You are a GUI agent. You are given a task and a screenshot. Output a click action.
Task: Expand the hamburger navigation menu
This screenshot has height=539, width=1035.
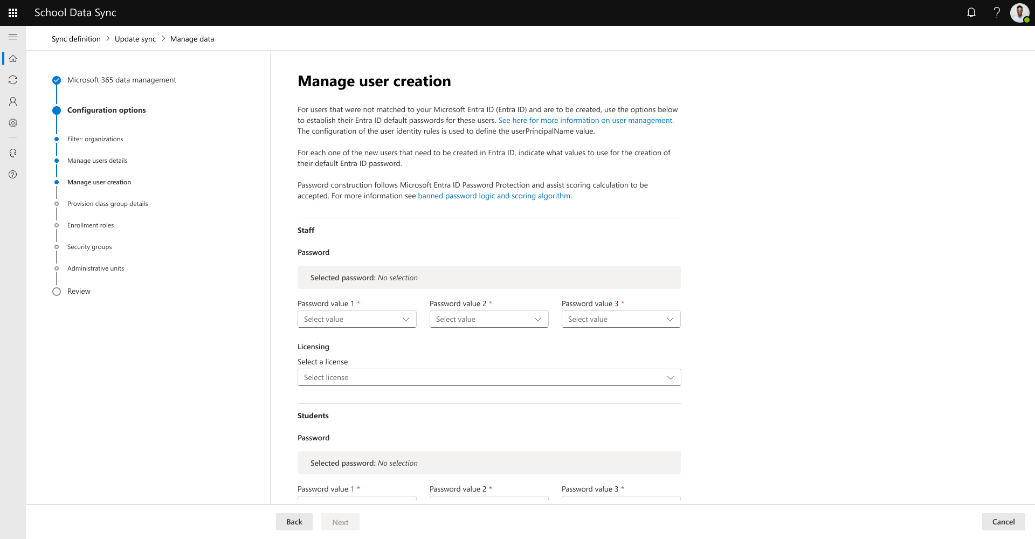click(13, 37)
